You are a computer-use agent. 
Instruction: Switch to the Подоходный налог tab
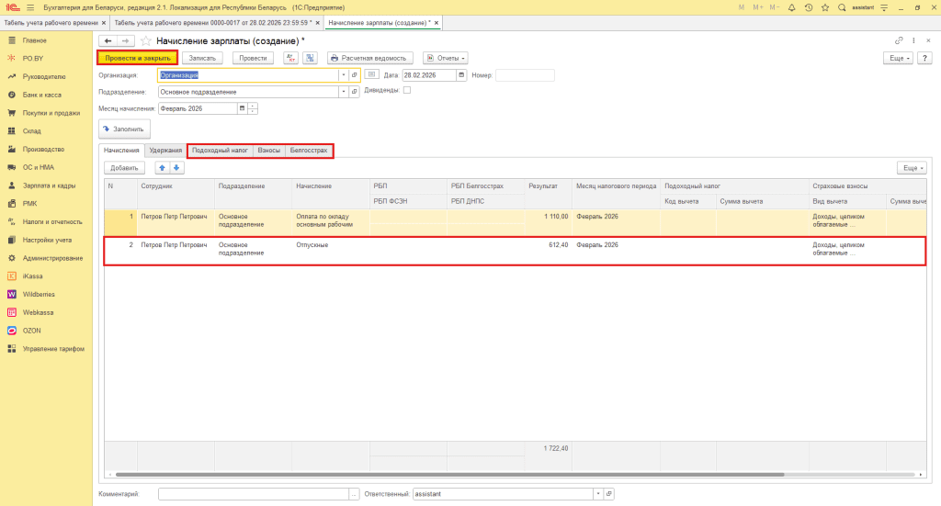pyautogui.click(x=220, y=150)
